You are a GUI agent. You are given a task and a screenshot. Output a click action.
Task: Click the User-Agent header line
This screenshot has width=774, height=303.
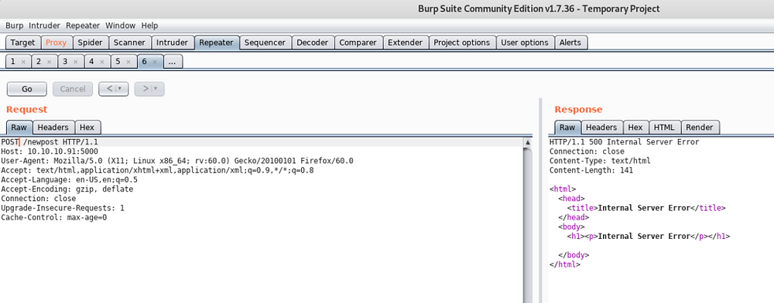176,161
